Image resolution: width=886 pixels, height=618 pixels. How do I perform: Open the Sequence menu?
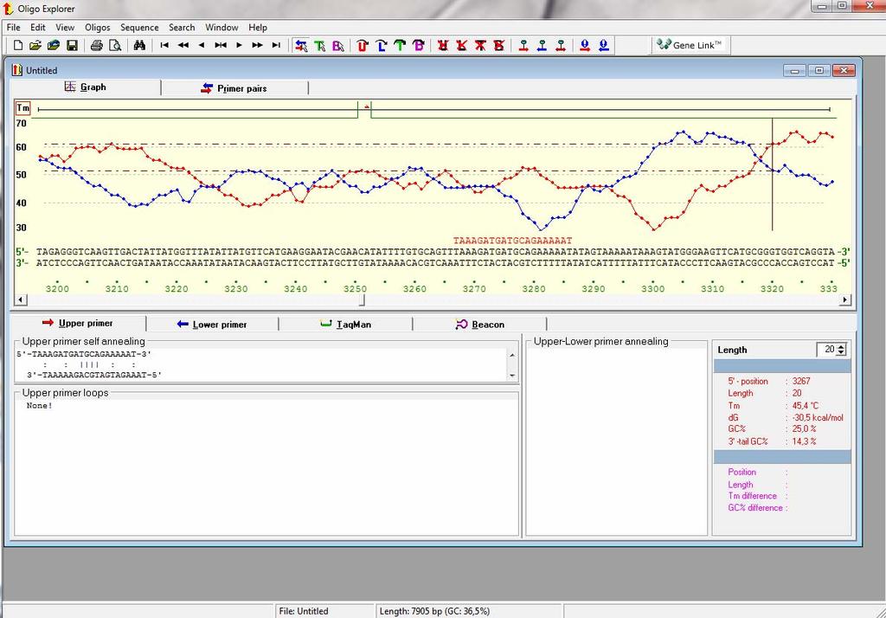click(x=139, y=27)
